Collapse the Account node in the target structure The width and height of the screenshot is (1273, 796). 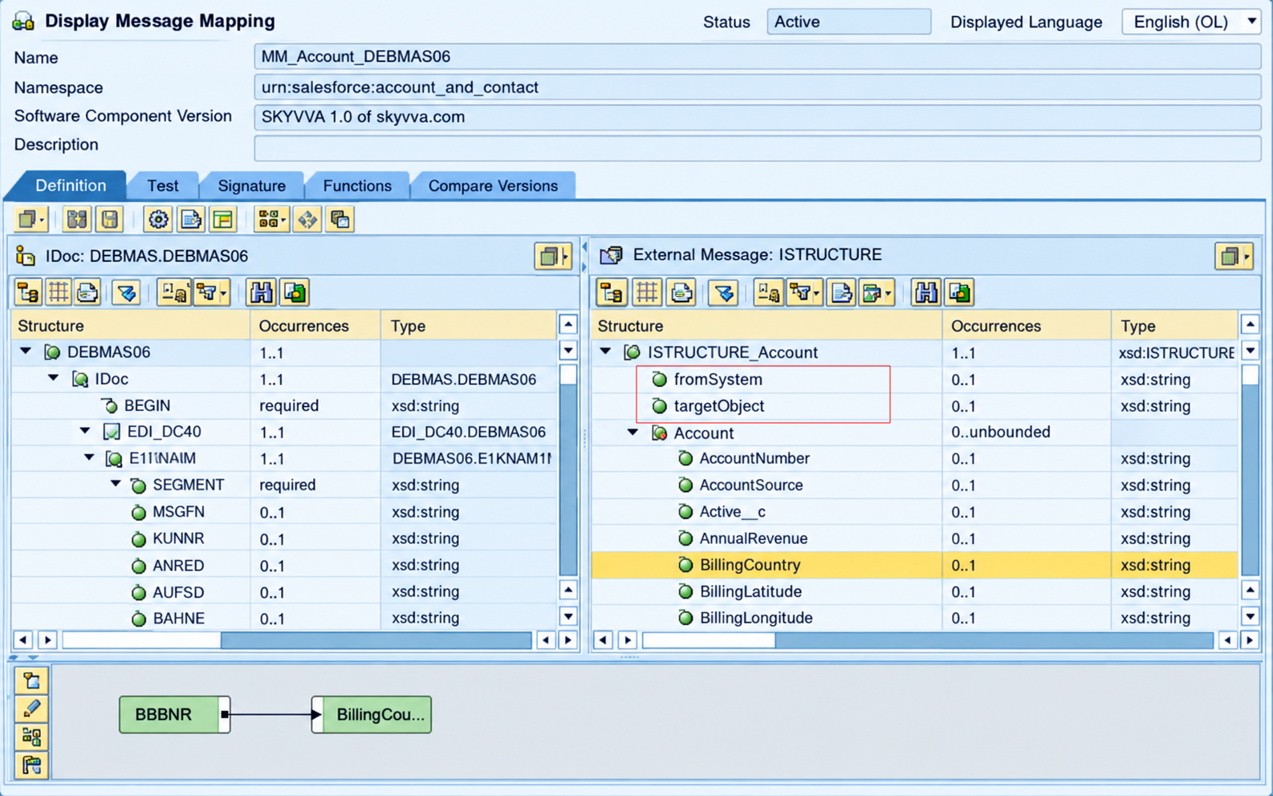[632, 432]
